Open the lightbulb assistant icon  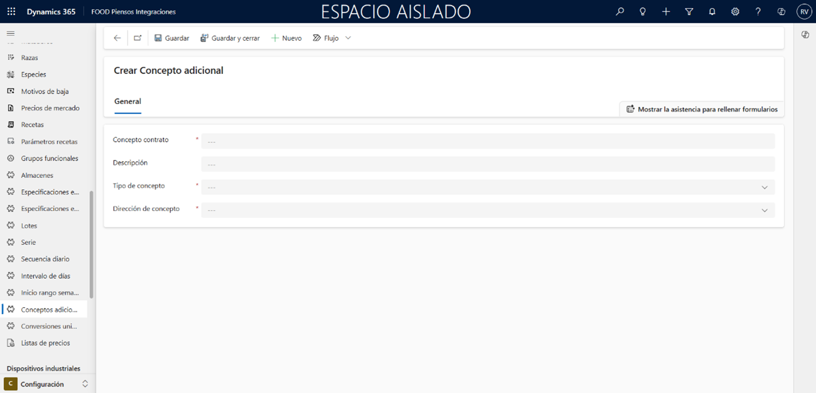(643, 11)
